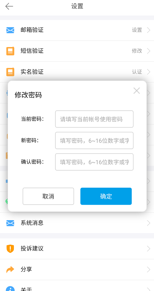Screen dimensions: 154x291
Task: Click the blue 确定 button
Action: pyautogui.click(x=106, y=196)
